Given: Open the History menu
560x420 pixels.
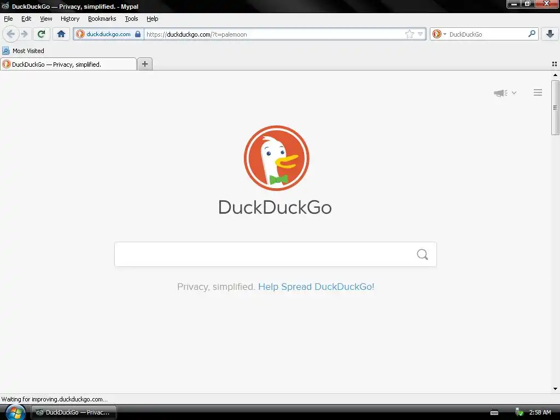Looking at the screenshot, I should (x=70, y=19).
